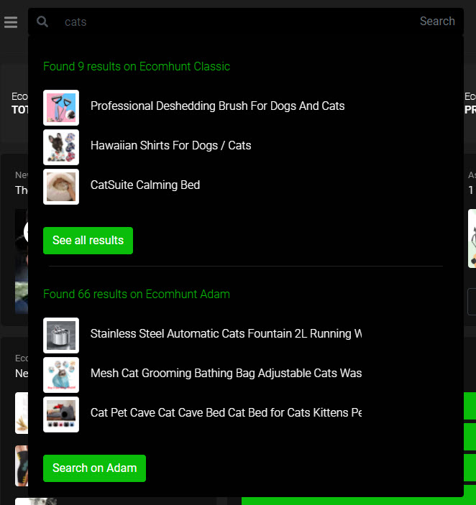Viewport: 476px width, 505px height.
Task: Select 'Mesh Cat Grooming Bathing Bag' result
Action: click(x=226, y=374)
